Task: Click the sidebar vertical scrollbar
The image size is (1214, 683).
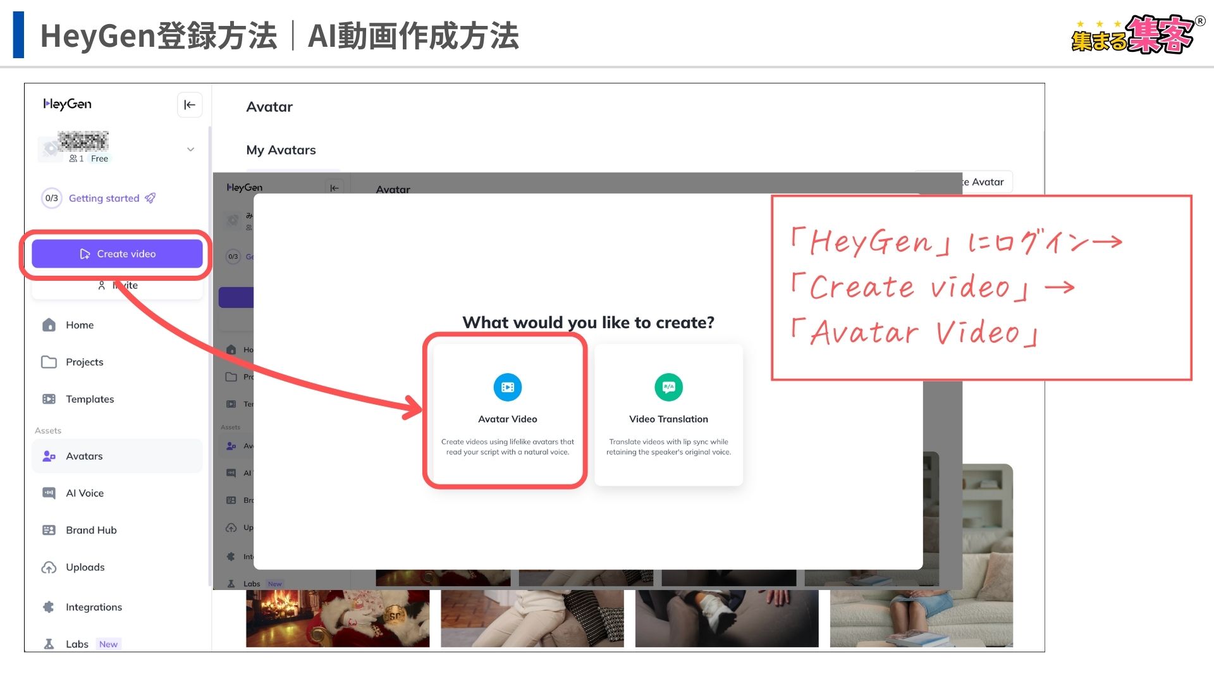Action: [209, 355]
